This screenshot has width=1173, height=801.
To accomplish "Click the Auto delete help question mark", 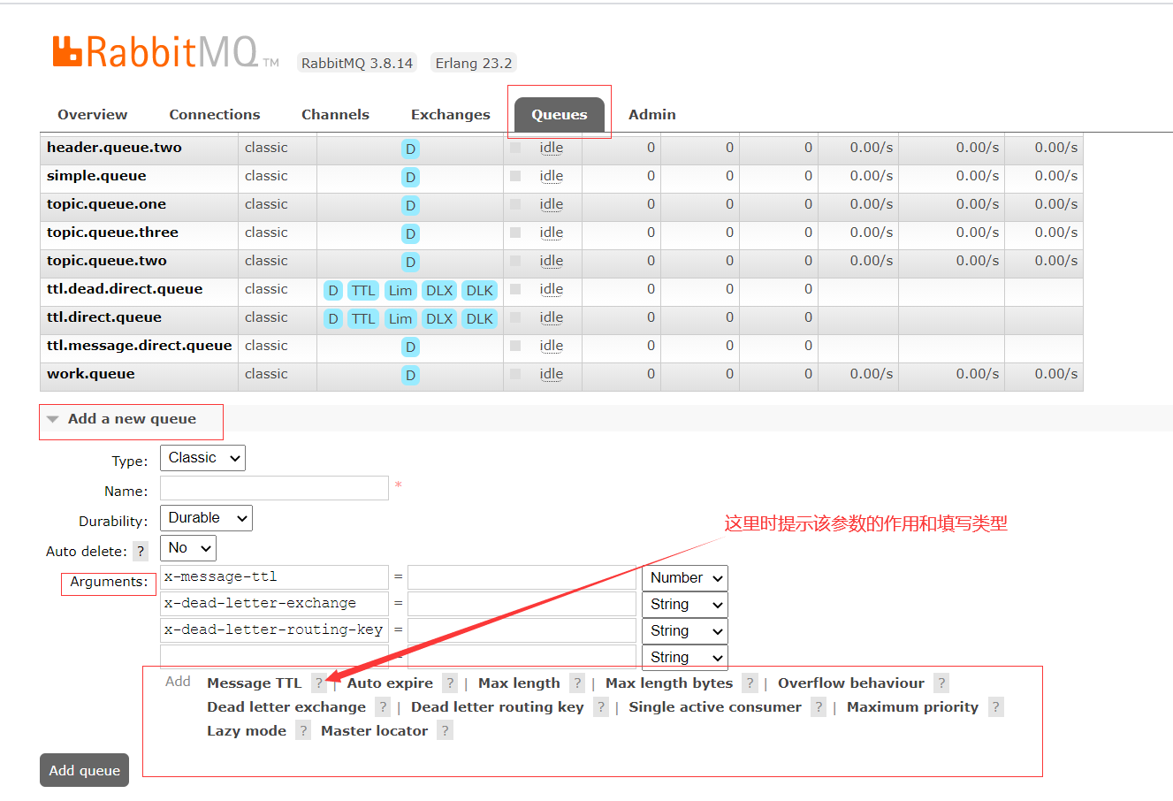I will click(x=141, y=552).
